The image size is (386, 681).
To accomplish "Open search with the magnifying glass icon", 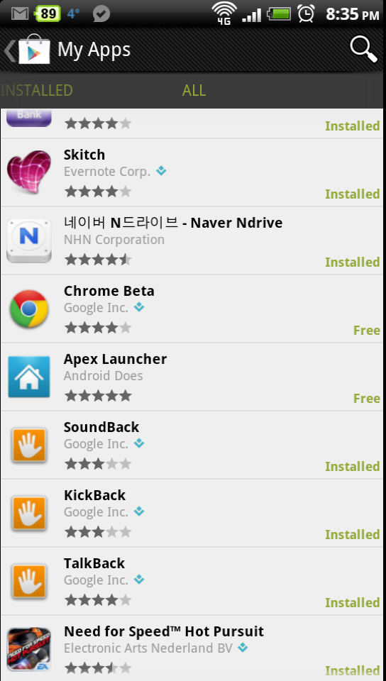I will pos(363,50).
